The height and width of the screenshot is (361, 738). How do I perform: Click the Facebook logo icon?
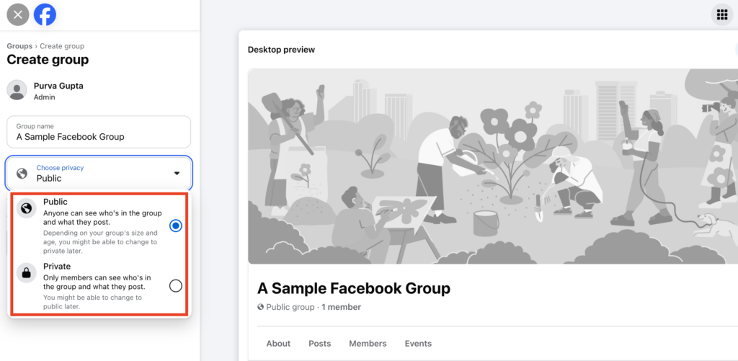45,14
